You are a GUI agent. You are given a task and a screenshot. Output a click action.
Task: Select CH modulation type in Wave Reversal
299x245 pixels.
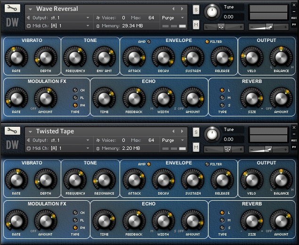point(75,90)
